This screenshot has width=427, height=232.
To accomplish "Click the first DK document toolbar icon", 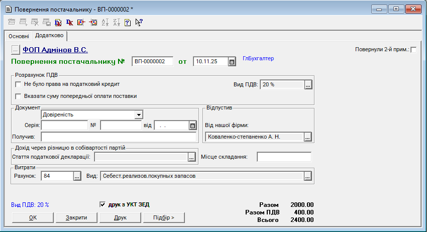I will pyautogui.click(x=58, y=22).
